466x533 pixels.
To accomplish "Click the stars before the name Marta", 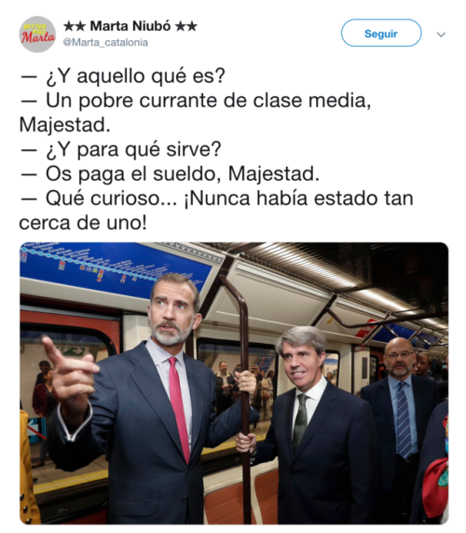I will 75,26.
